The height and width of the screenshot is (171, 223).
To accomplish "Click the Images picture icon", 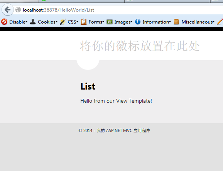I will point(110,22).
